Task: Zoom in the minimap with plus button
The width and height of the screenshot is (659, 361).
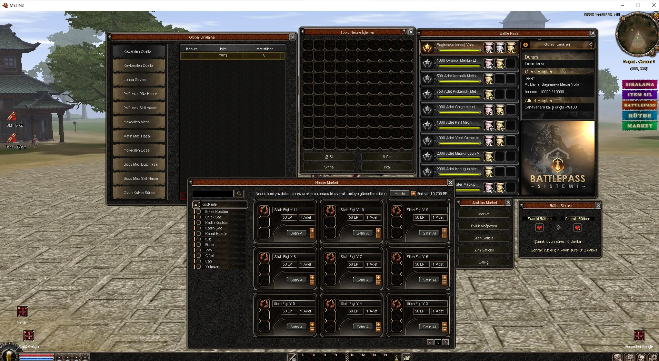Action: click(x=652, y=53)
